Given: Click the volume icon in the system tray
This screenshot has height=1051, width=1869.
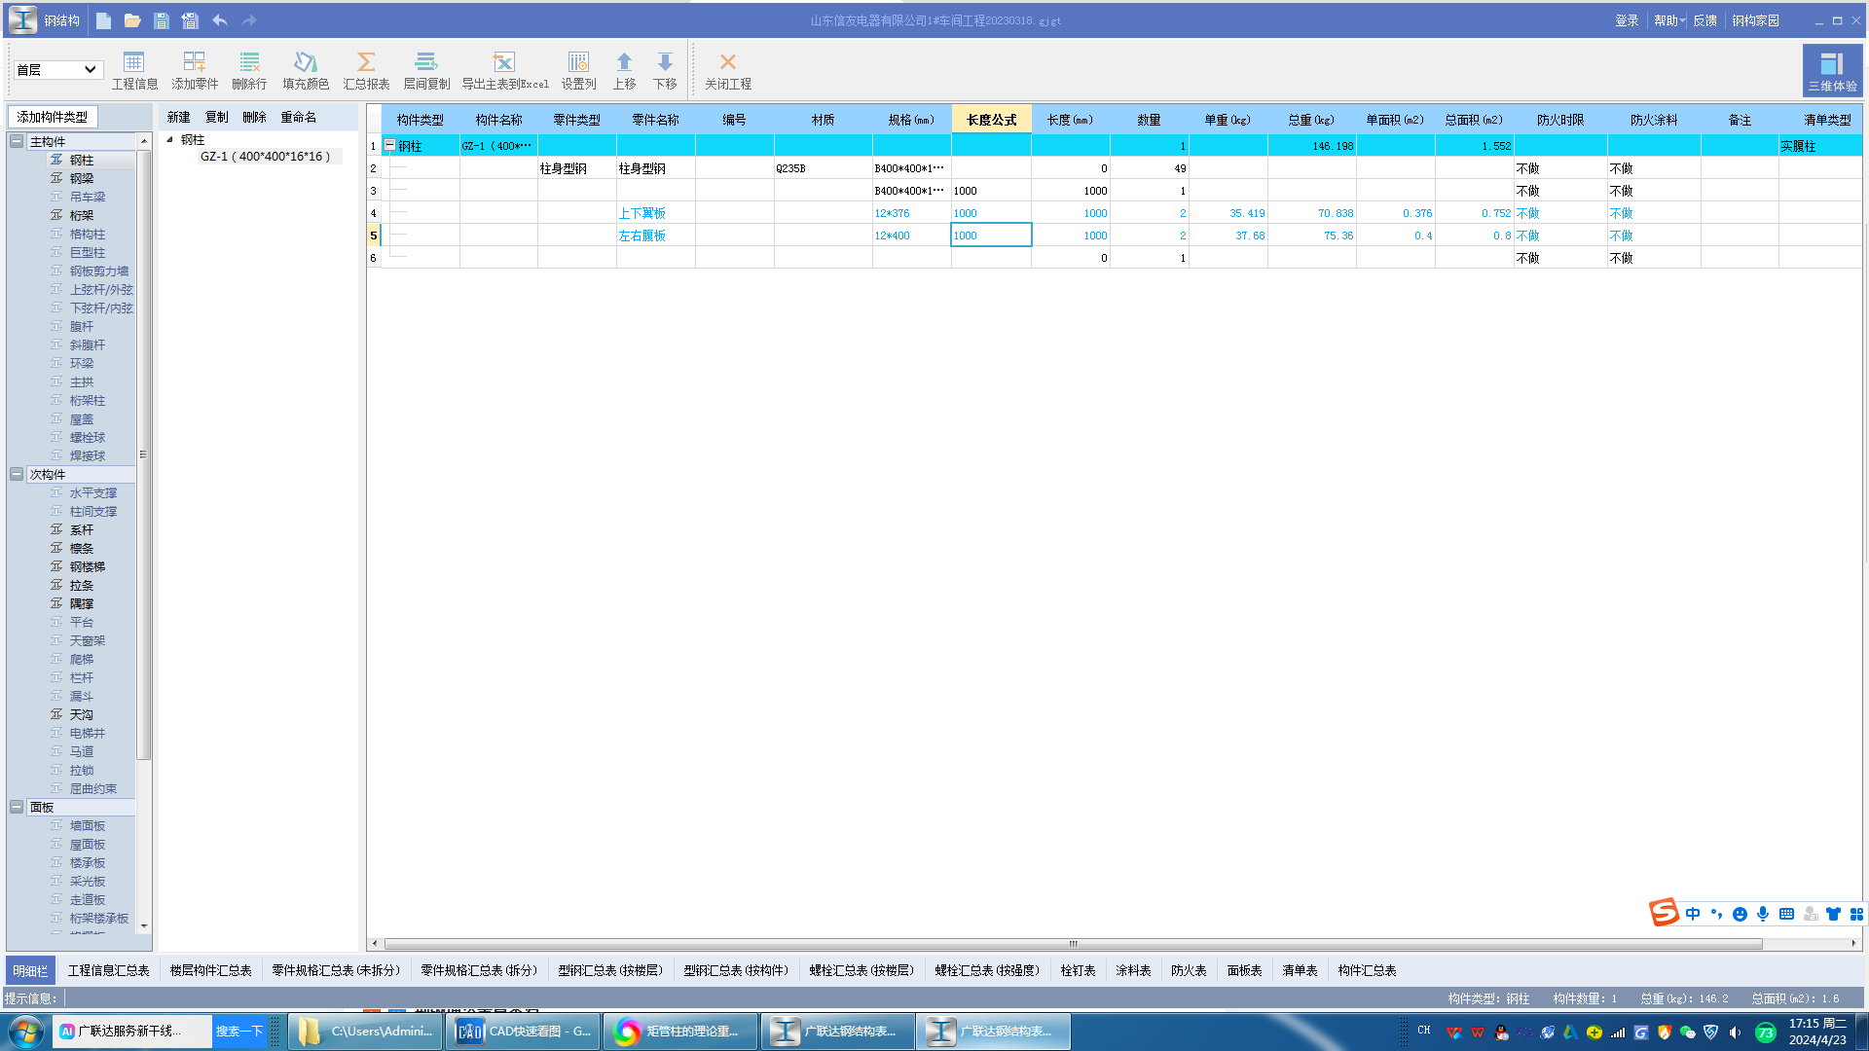Looking at the screenshot, I should (1735, 1033).
